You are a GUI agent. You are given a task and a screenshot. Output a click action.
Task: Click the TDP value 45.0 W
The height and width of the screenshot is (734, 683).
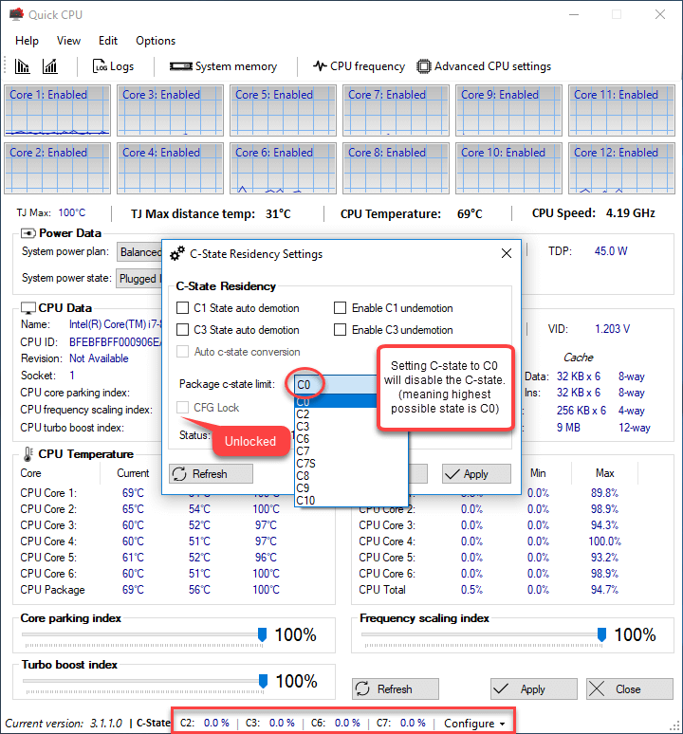pos(611,251)
